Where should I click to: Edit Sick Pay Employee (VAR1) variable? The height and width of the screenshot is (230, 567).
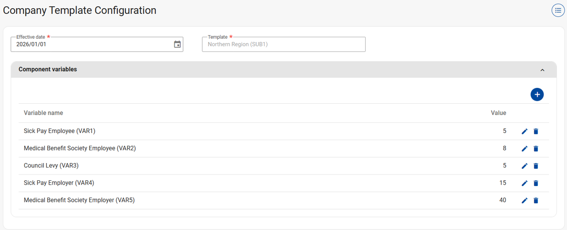tap(524, 131)
